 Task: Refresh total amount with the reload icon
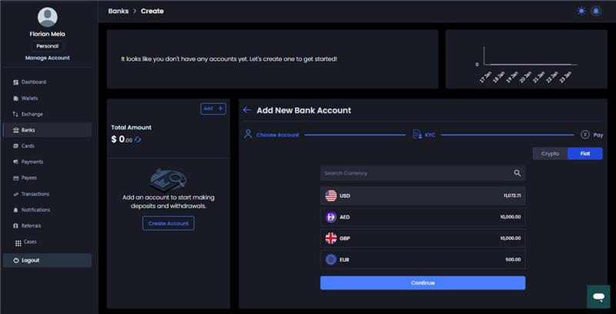point(138,140)
